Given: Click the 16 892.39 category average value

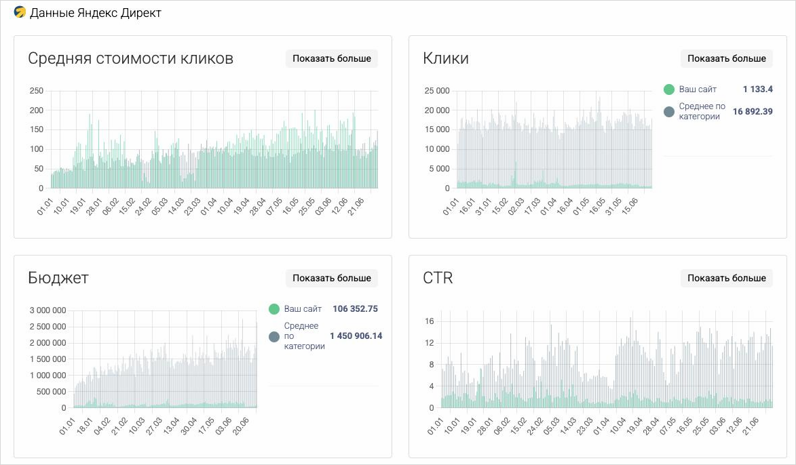Looking at the screenshot, I should 752,112.
